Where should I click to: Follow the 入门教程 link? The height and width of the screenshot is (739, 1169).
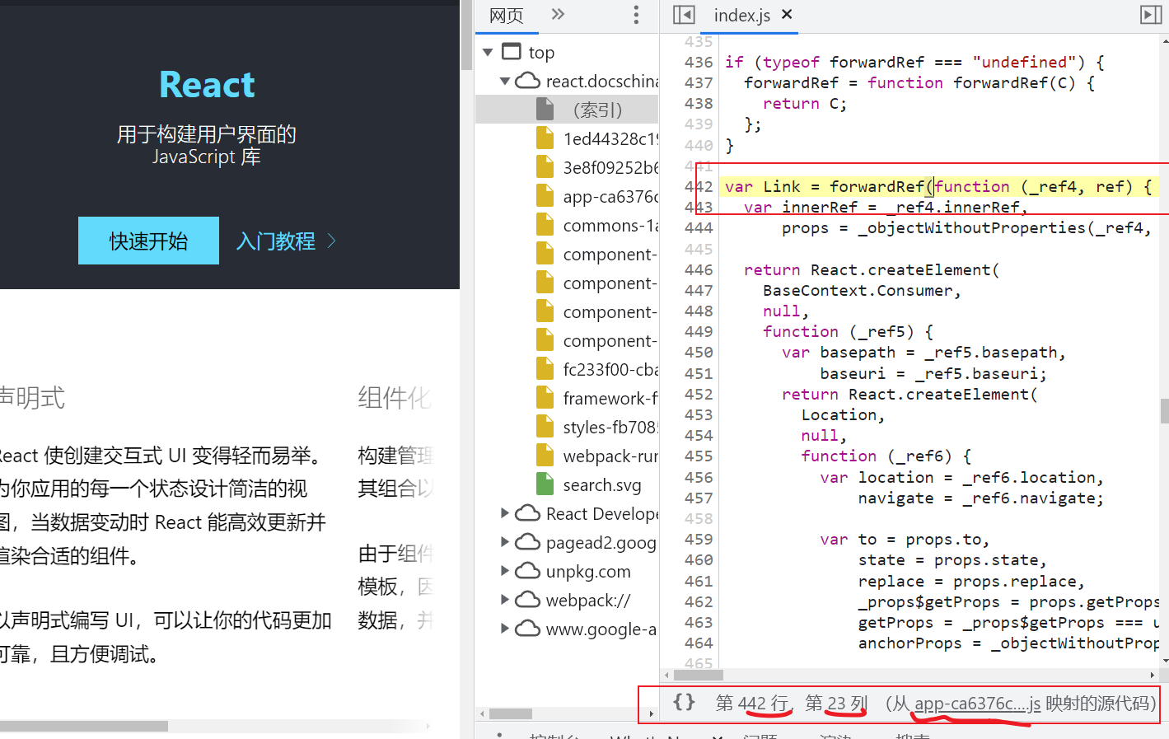pos(286,241)
